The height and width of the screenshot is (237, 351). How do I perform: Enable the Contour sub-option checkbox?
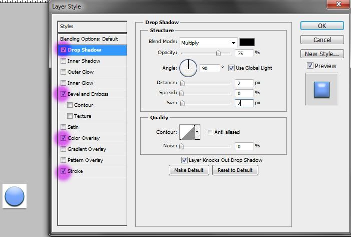[x=70, y=105]
